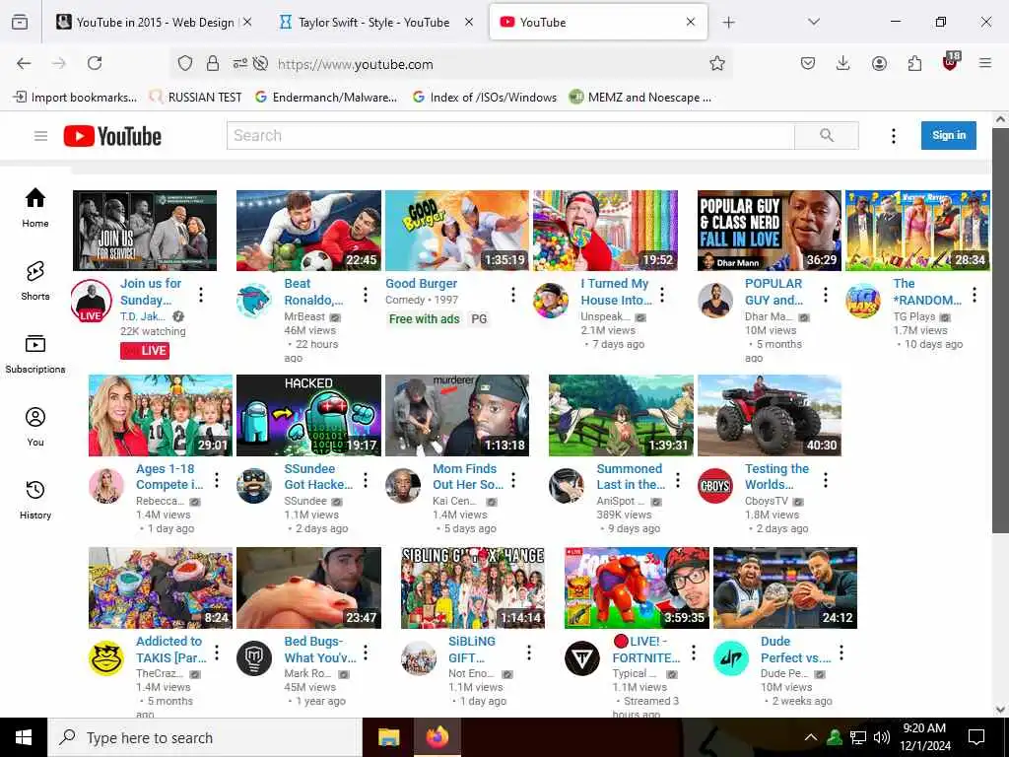Open MEMZ and Noescape bookmark
This screenshot has width=1009, height=757.
point(640,98)
